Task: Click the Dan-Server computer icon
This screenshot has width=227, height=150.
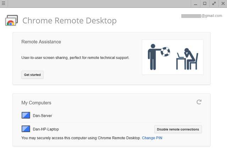Action: pyautogui.click(x=26, y=116)
